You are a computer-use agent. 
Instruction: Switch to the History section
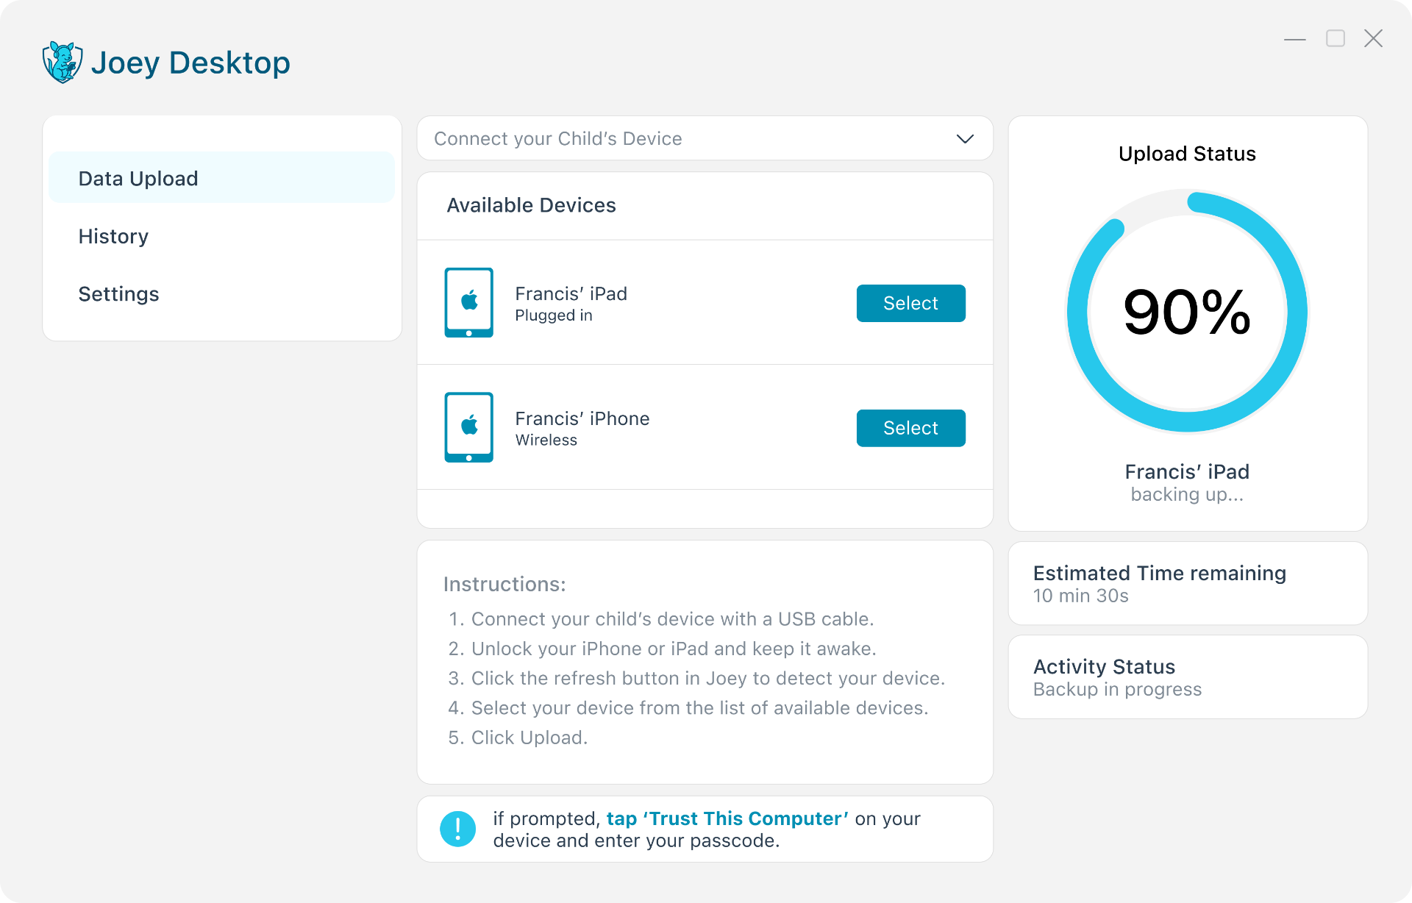(x=113, y=235)
